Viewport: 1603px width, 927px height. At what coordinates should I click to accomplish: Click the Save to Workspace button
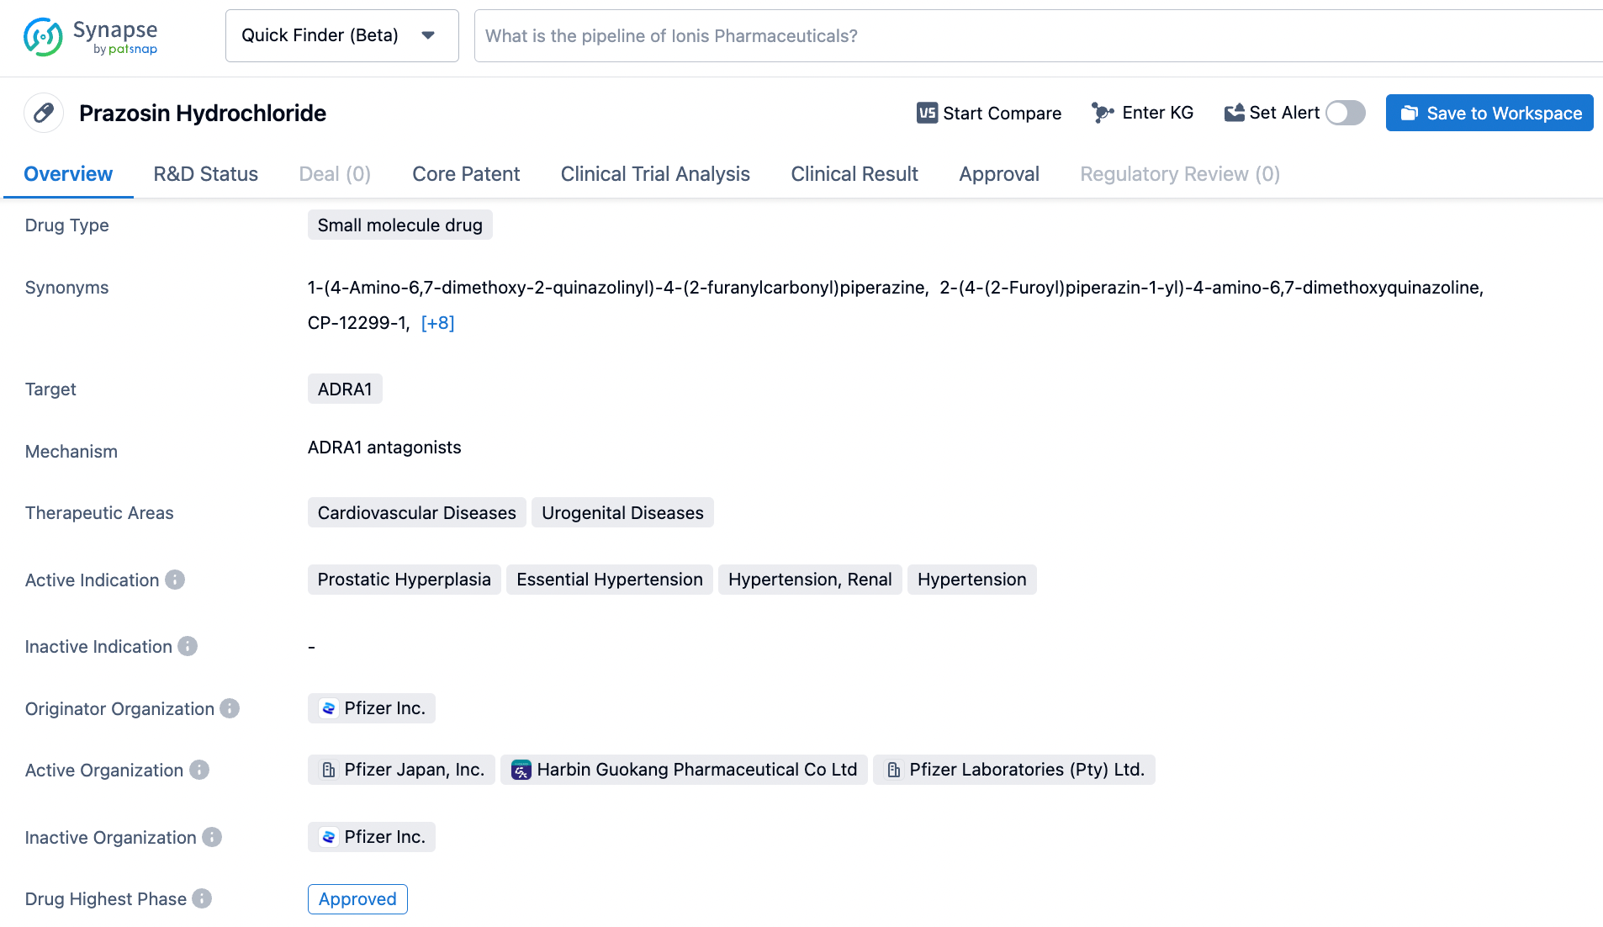click(x=1489, y=113)
